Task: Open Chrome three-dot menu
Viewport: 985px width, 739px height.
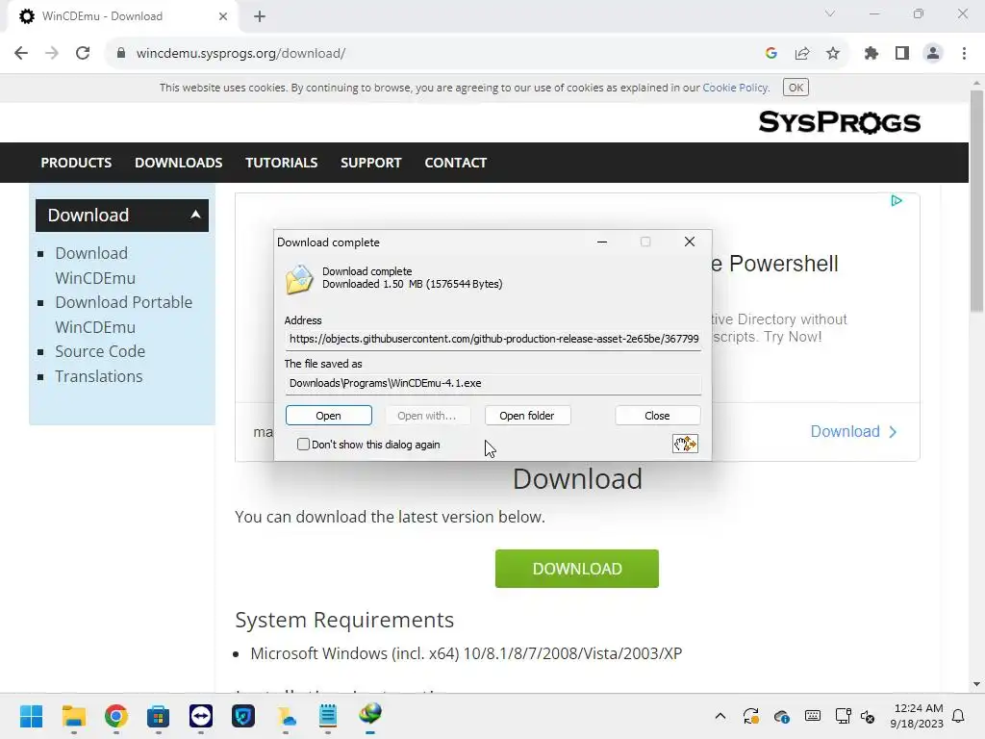Action: tap(964, 54)
